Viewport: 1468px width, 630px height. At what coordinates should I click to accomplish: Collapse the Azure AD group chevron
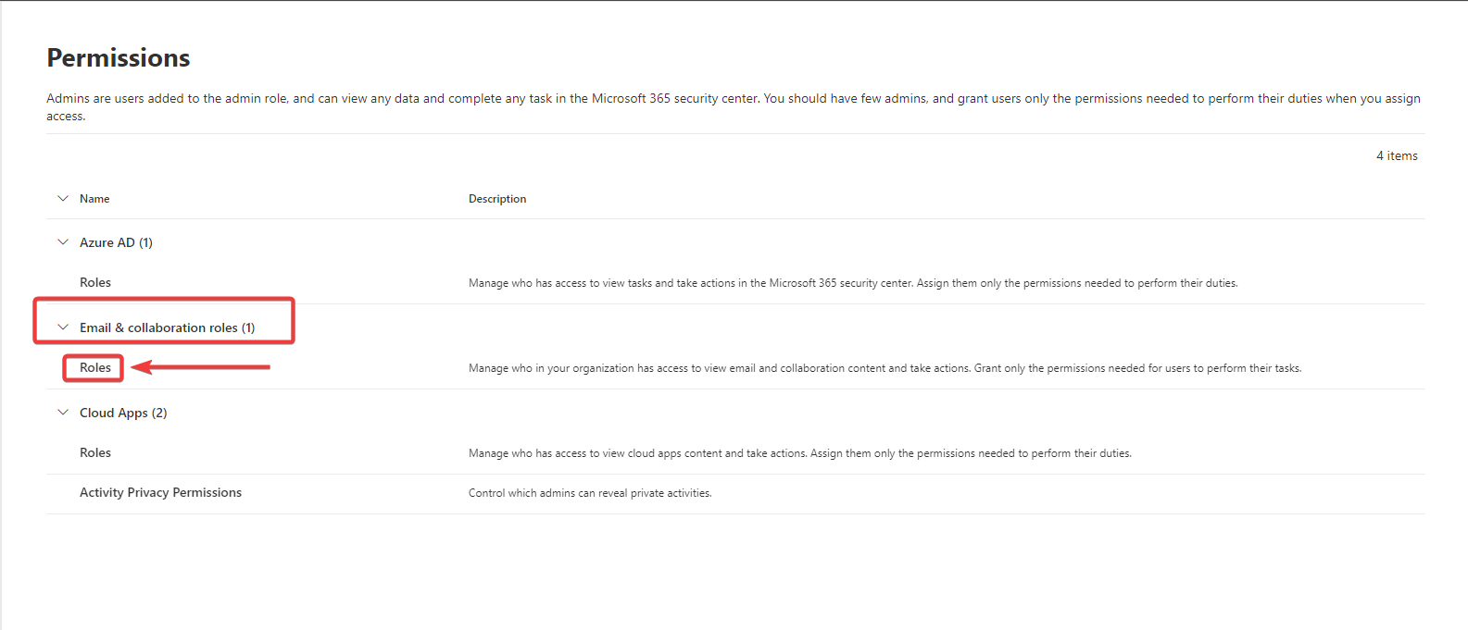point(63,242)
